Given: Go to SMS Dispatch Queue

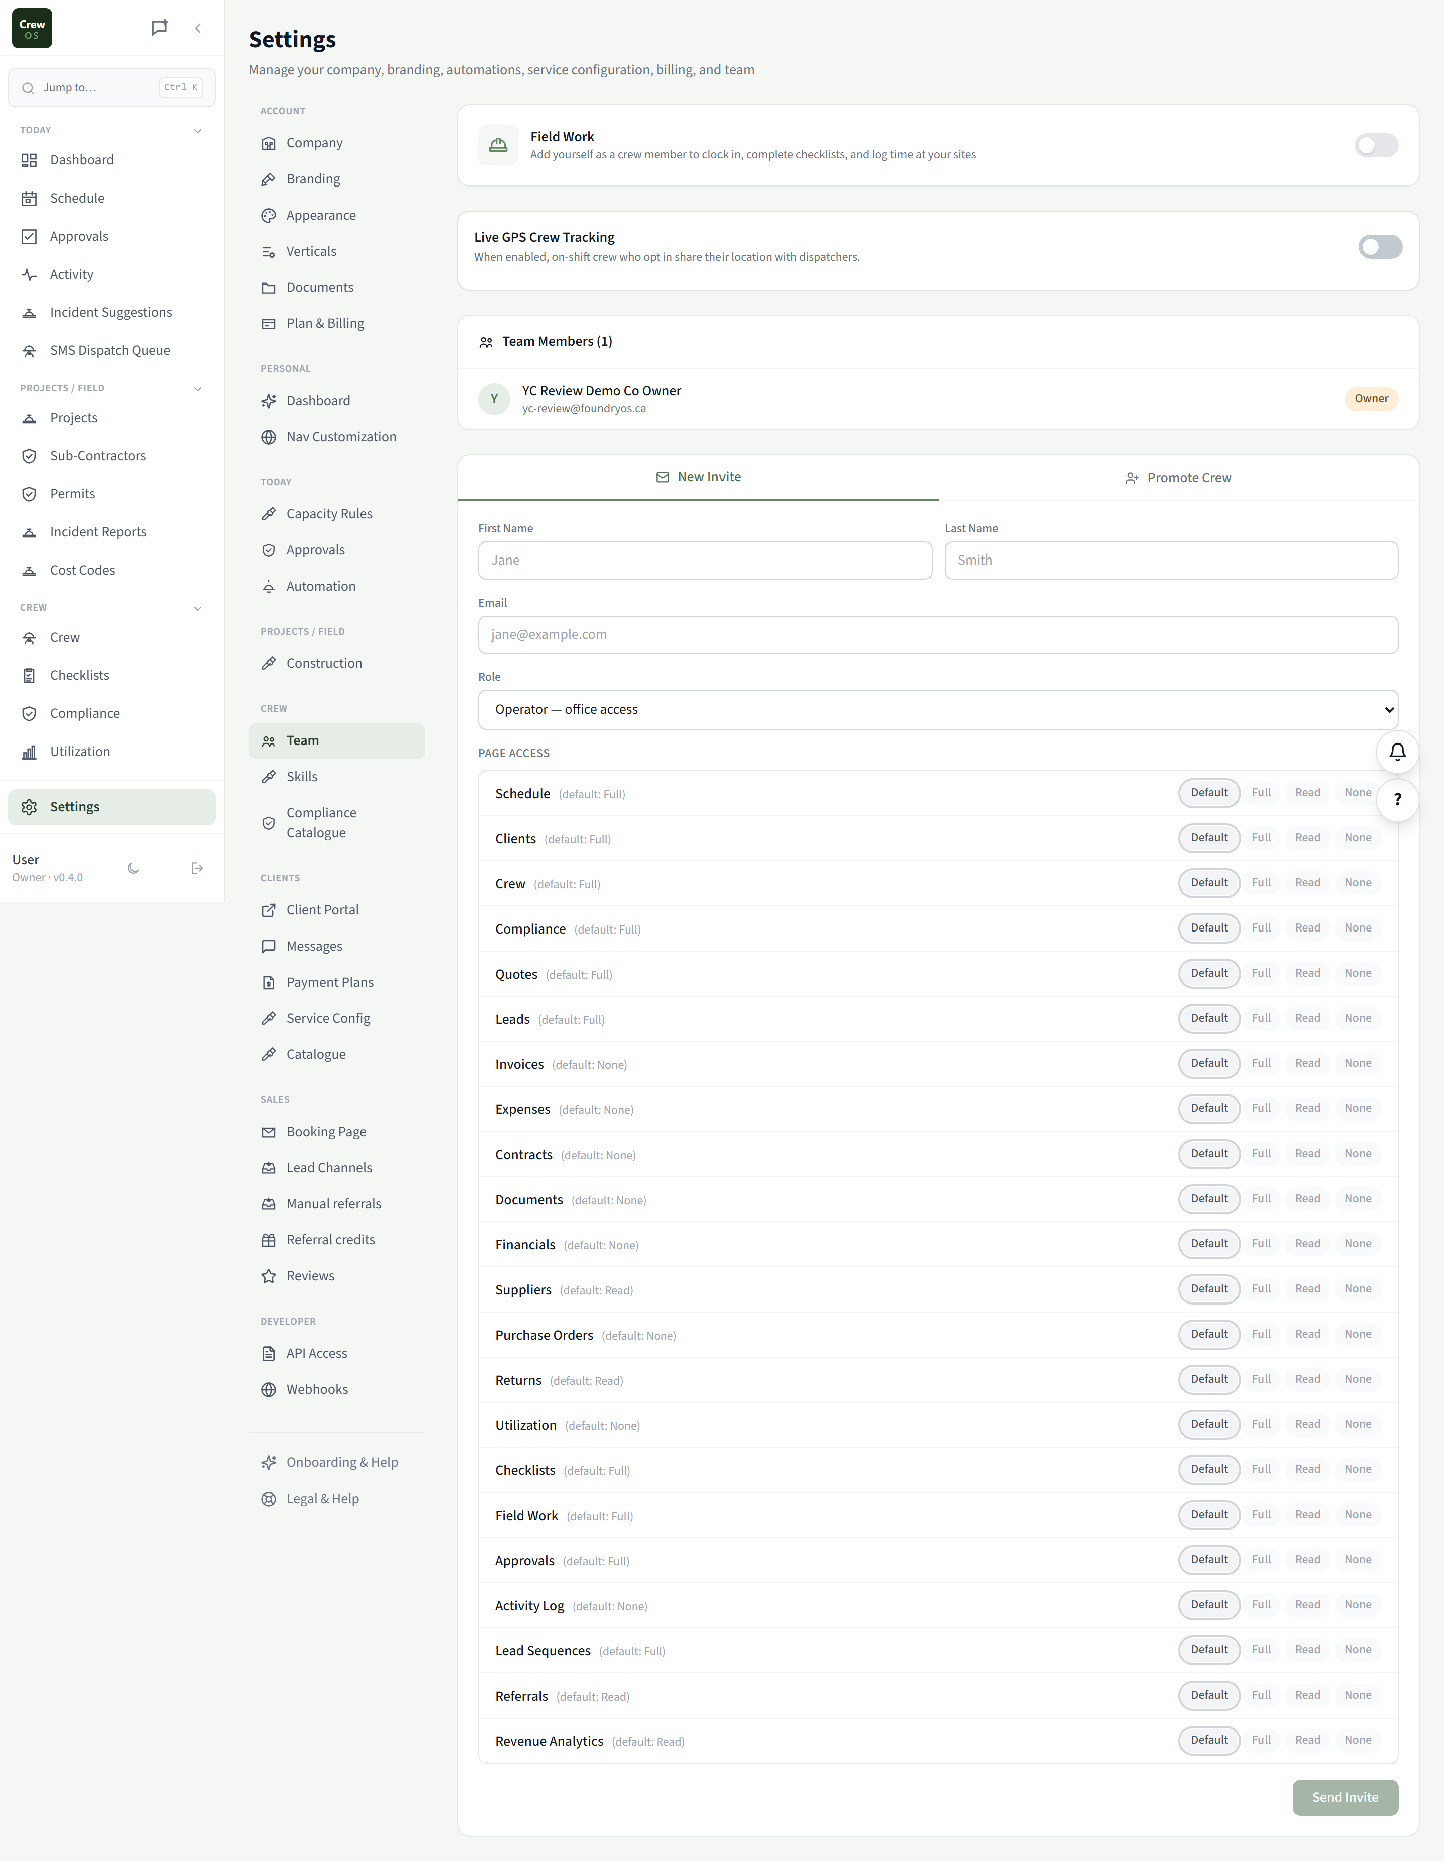Looking at the screenshot, I should tap(112, 351).
